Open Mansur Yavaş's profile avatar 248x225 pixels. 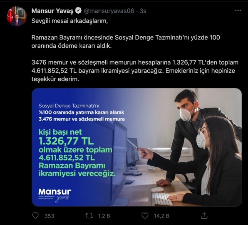click(17, 16)
